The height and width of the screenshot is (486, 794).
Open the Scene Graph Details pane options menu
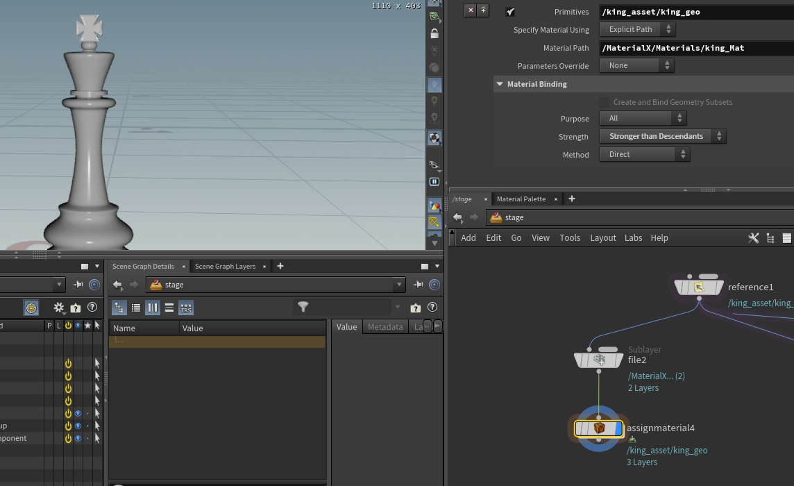[437, 266]
